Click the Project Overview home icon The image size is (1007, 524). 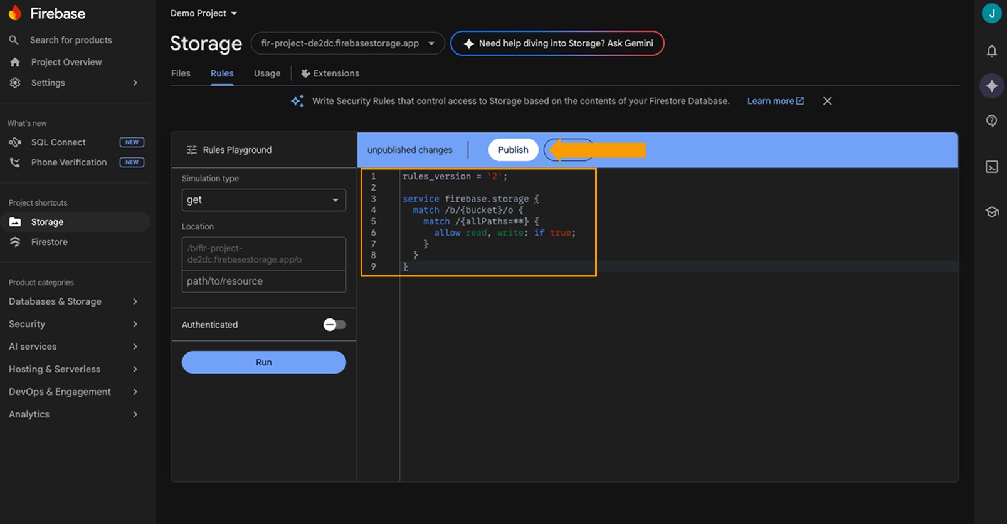click(15, 62)
